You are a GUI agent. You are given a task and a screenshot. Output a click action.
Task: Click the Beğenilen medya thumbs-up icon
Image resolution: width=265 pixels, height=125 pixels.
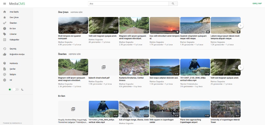pos(4,54)
